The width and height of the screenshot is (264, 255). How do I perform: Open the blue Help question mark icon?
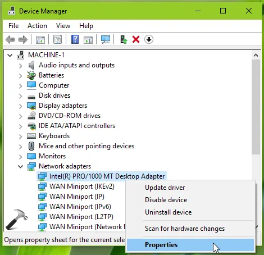point(75,39)
